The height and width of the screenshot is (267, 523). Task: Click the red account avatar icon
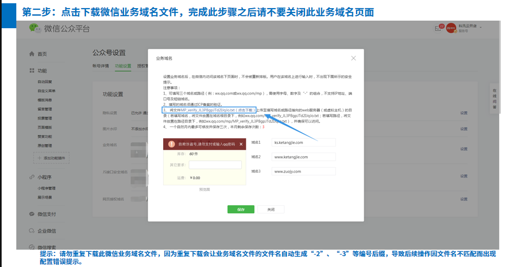point(451,28)
